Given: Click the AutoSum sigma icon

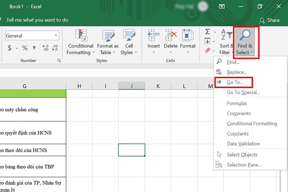Looking at the screenshot, I should click(x=207, y=31).
